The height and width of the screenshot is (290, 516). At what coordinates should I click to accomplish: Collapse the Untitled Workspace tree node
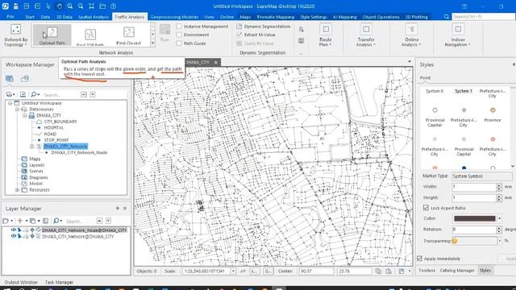pos(10,103)
